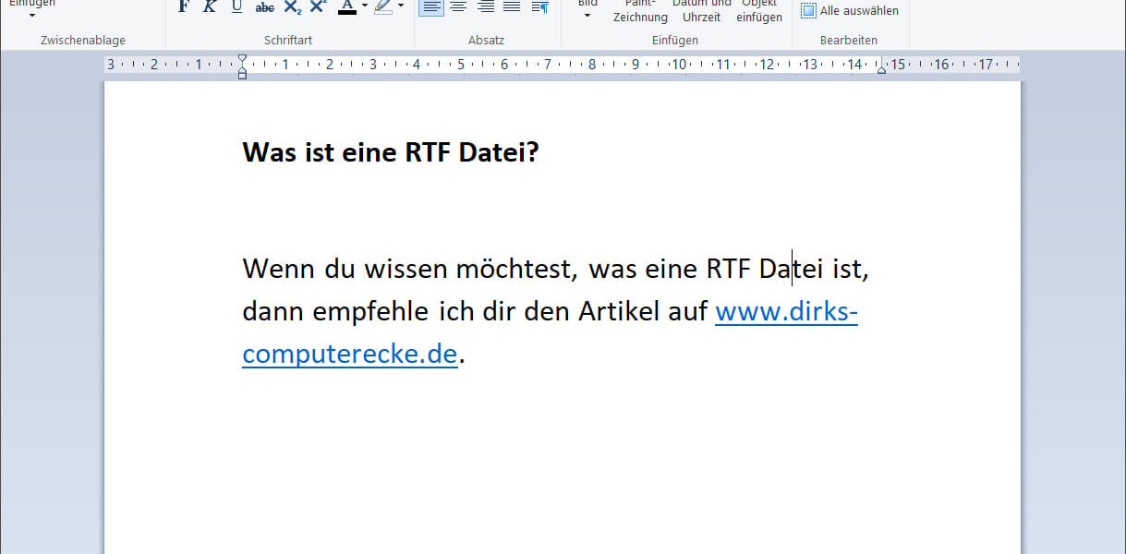Screen dimensions: 1126x554
Task: Apply the black font color (A)
Action: coord(346,7)
